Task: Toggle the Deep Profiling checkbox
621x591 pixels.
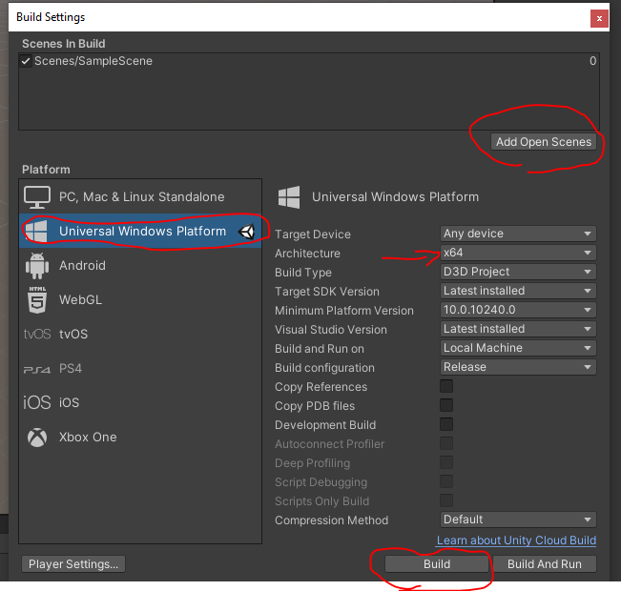Action: pyautogui.click(x=446, y=462)
